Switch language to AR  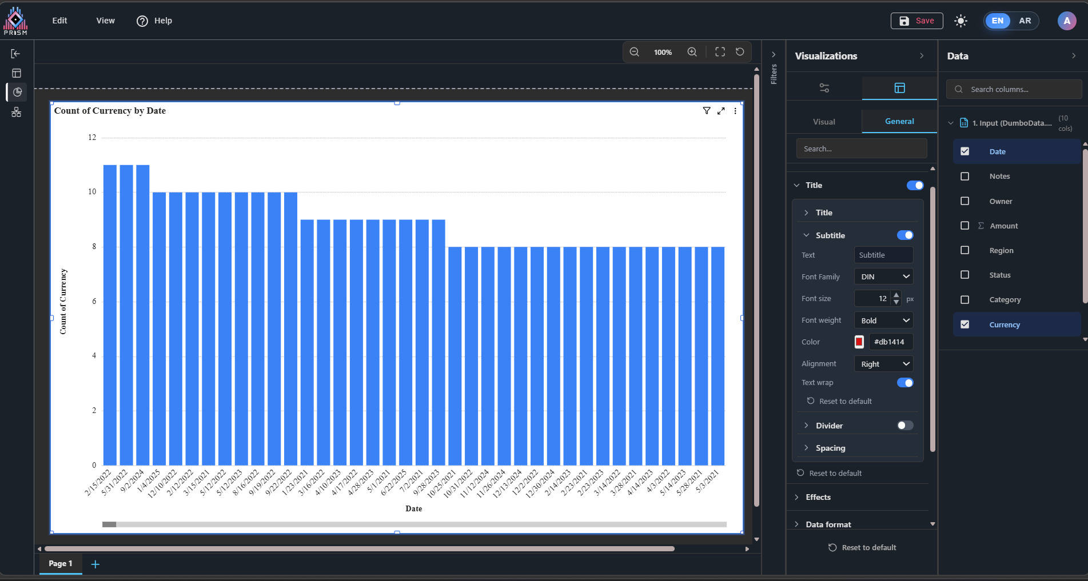(1025, 21)
